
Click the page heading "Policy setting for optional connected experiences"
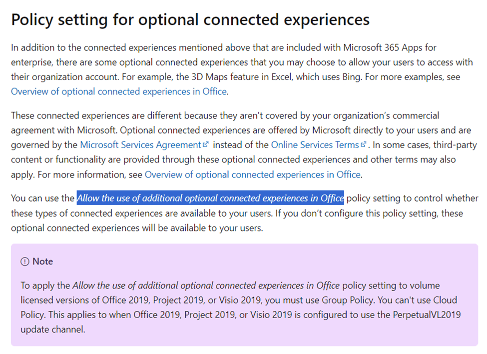pyautogui.click(x=190, y=19)
